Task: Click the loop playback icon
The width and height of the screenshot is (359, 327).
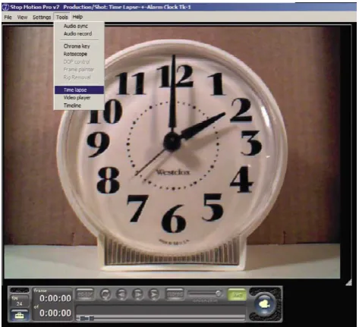Action: point(105,294)
